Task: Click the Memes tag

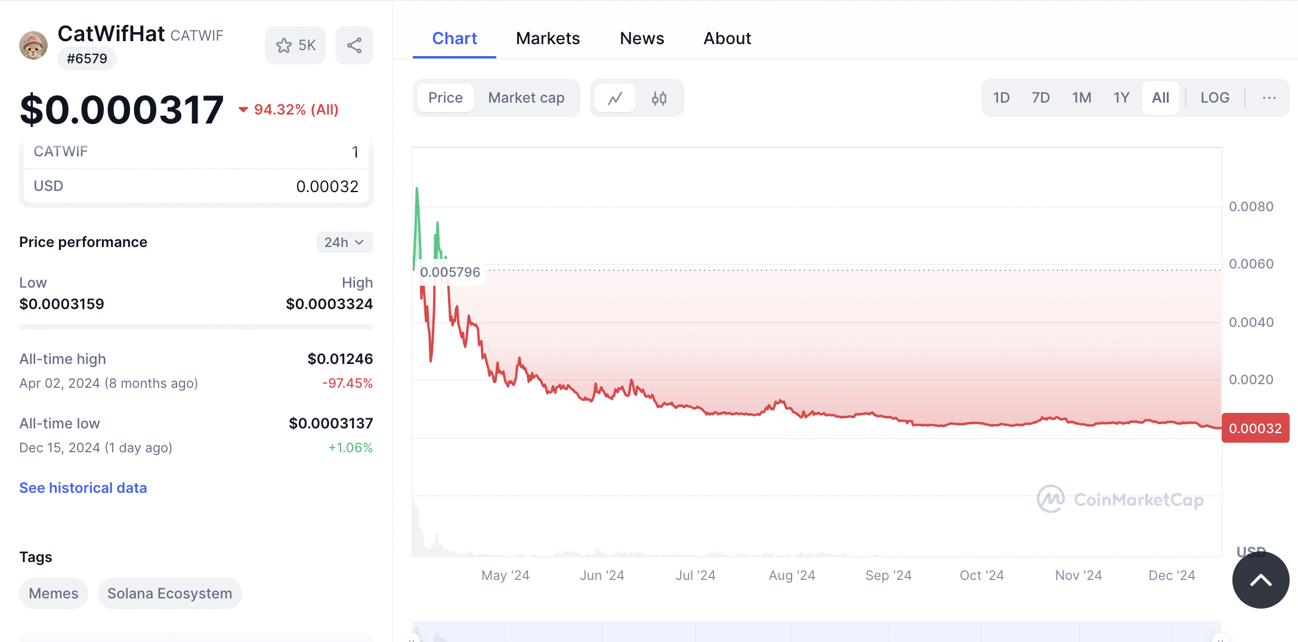Action: point(54,594)
